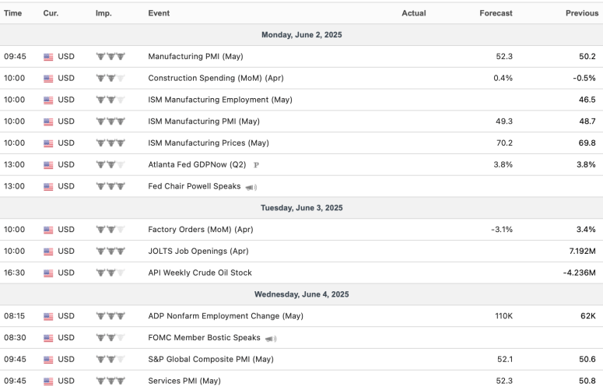Click the bull importance icons for ISM Manufacturing PMI

[110, 121]
